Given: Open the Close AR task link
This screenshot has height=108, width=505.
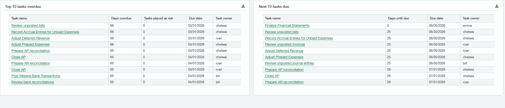Looking at the screenshot, I should tap(18, 69).
